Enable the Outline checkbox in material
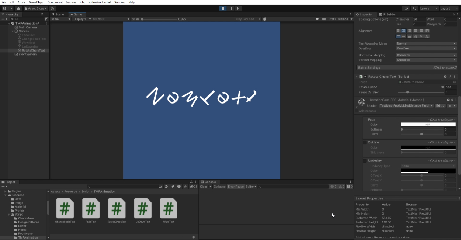 click(x=365, y=142)
